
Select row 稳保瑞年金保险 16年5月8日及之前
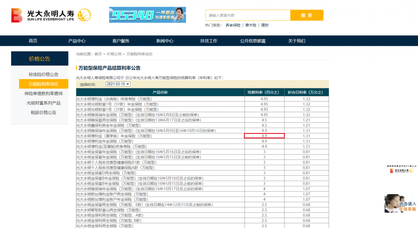(x=202, y=115)
